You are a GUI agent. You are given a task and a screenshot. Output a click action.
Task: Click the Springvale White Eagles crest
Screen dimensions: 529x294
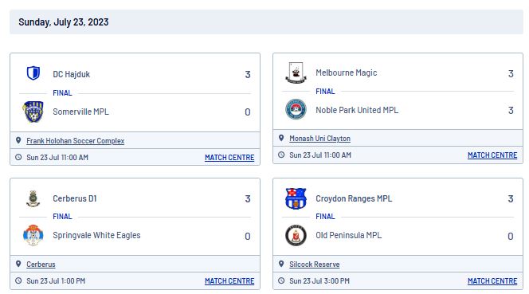[33, 235]
